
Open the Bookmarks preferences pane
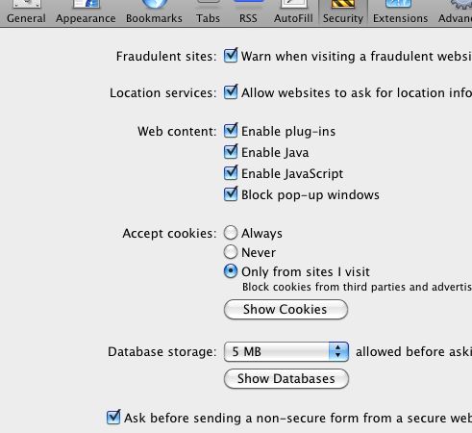(154, 13)
